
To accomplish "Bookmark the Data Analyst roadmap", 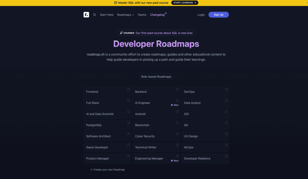I will [226, 100].
